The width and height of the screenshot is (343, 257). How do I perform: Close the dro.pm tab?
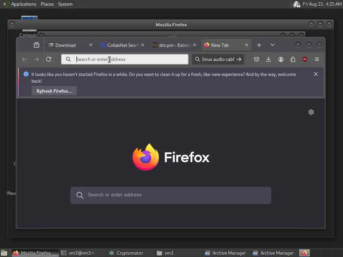[195, 45]
